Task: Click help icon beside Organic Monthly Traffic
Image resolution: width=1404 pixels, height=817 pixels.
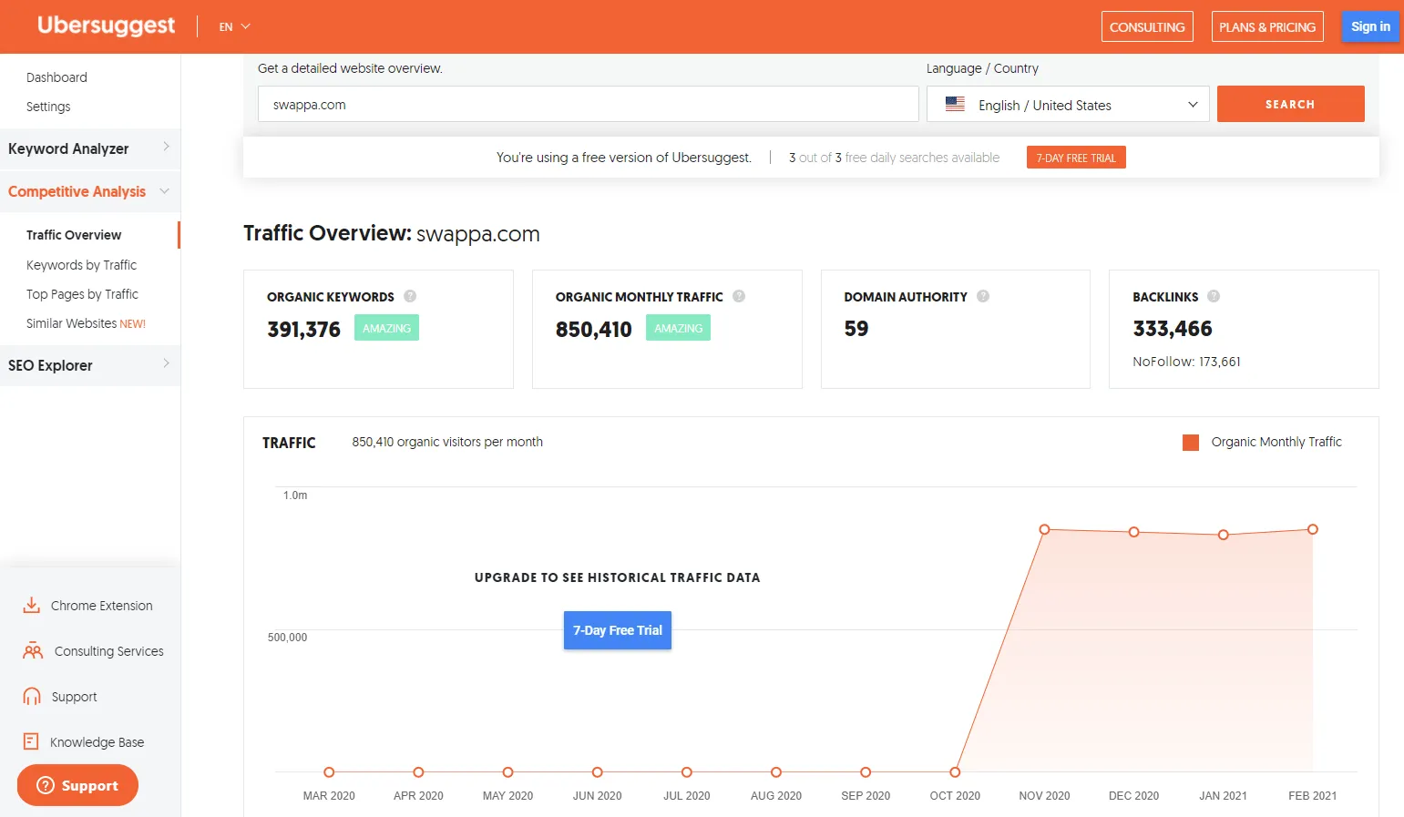Action: pyautogui.click(x=739, y=296)
